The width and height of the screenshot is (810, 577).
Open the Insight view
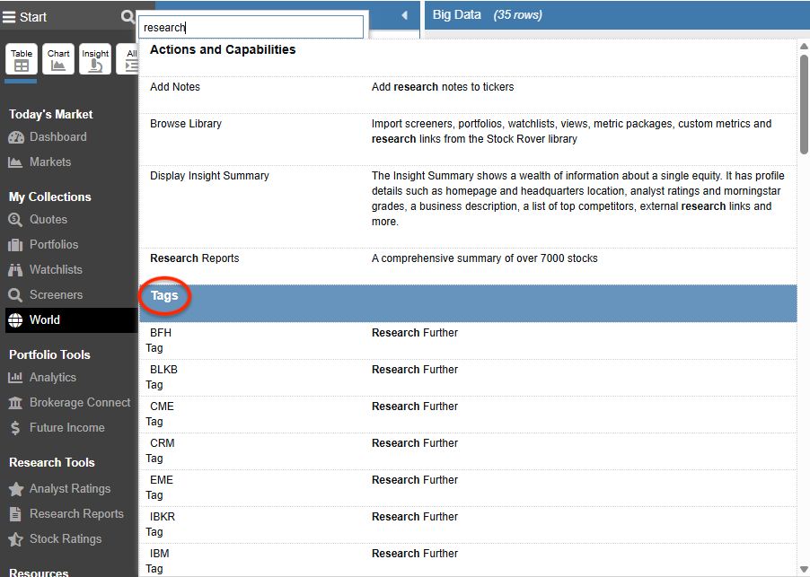pos(95,59)
